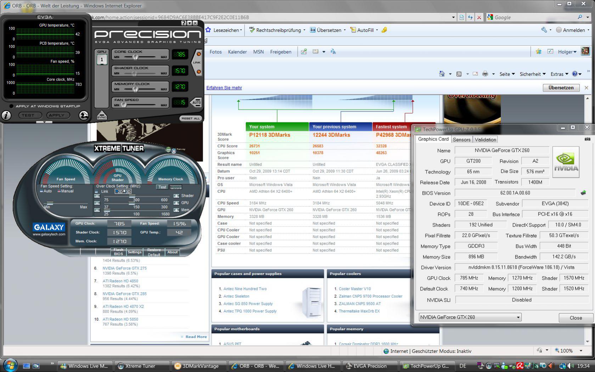The height and width of the screenshot is (372, 595).
Task: Open the EVGA Precision information icon
Action: [6, 115]
